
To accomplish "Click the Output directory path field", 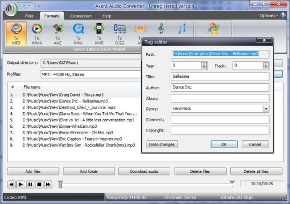I will click(x=91, y=63).
